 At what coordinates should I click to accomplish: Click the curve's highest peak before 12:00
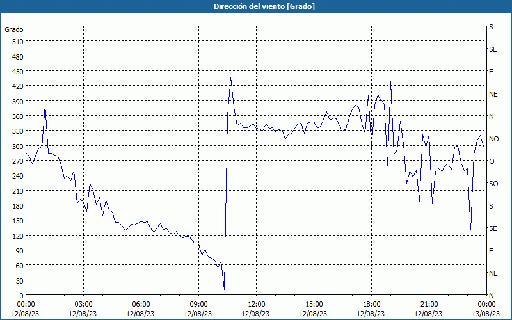coord(230,77)
